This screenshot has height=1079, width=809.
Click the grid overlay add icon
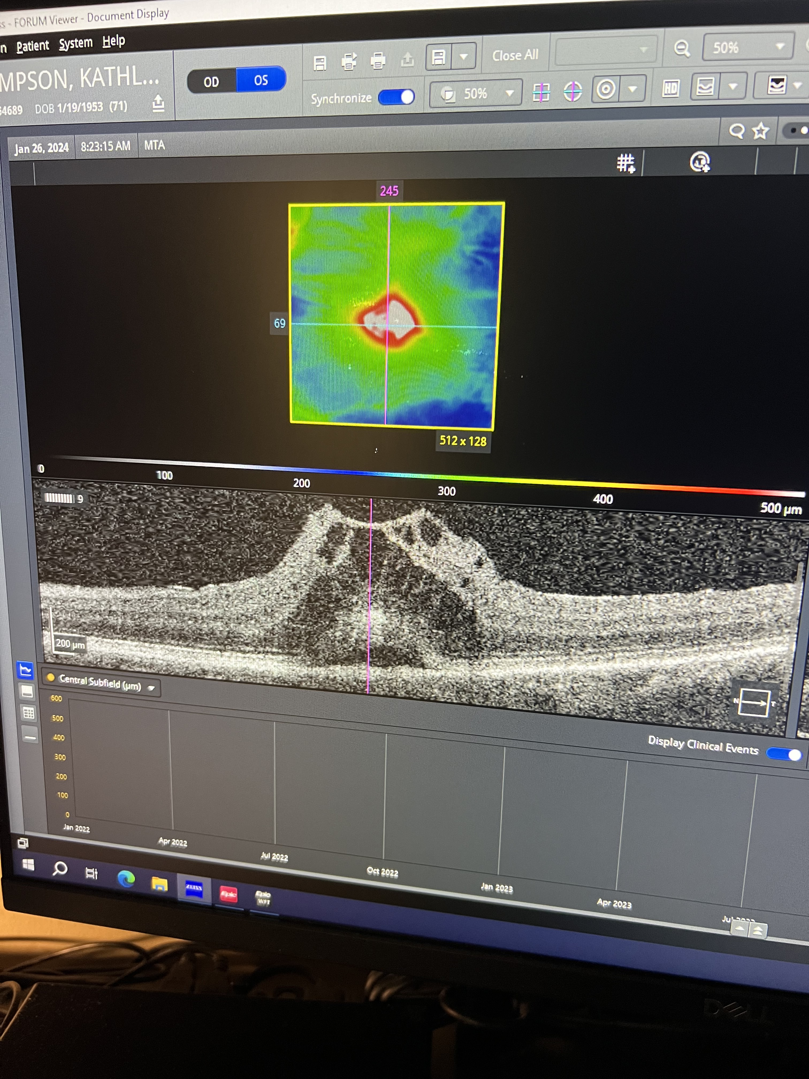(x=626, y=164)
